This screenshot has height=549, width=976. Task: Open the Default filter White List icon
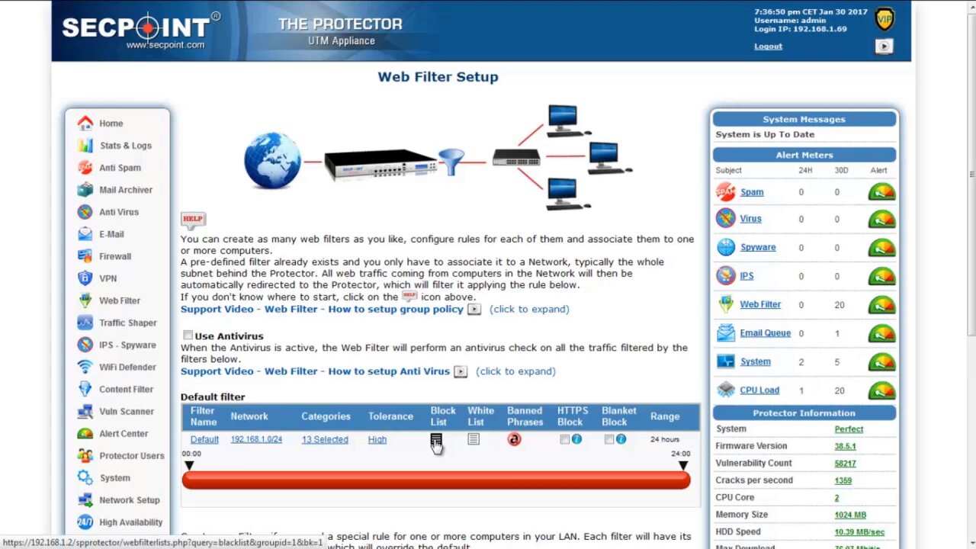[474, 439]
